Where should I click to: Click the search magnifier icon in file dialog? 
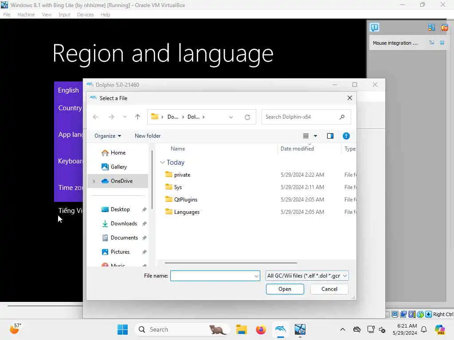[x=342, y=117]
